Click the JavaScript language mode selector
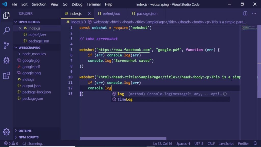The height and width of the screenshot is (147, 261). click(226, 143)
